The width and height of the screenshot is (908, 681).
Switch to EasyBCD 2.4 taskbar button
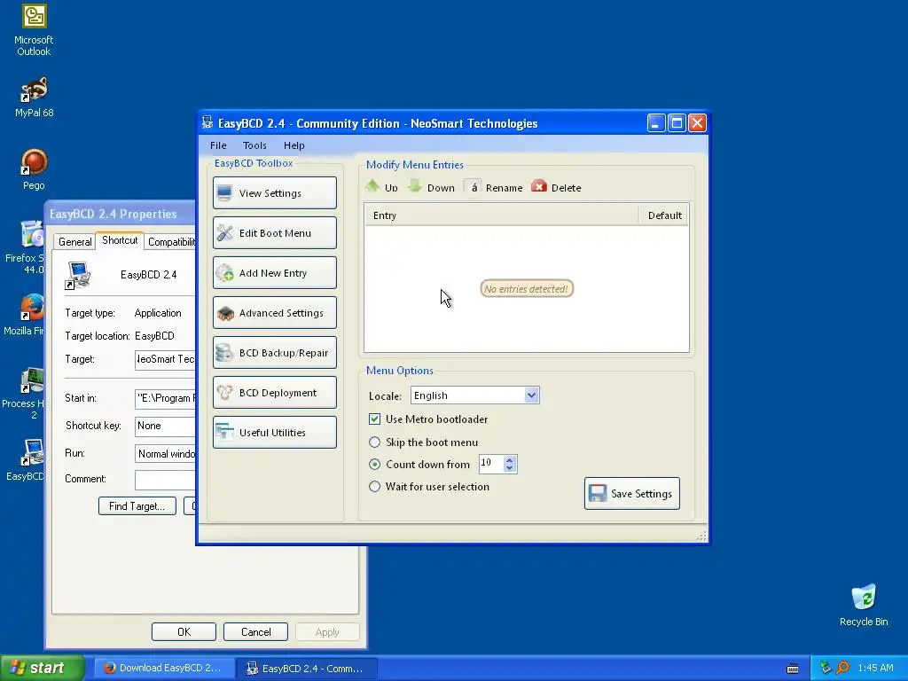[308, 669]
